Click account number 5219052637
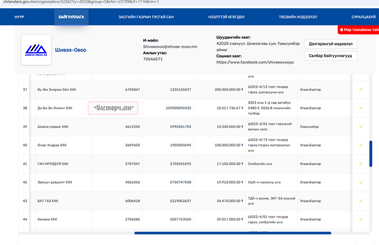Image resolution: width=379 pixels, height=245 pixels. [x=181, y=201]
